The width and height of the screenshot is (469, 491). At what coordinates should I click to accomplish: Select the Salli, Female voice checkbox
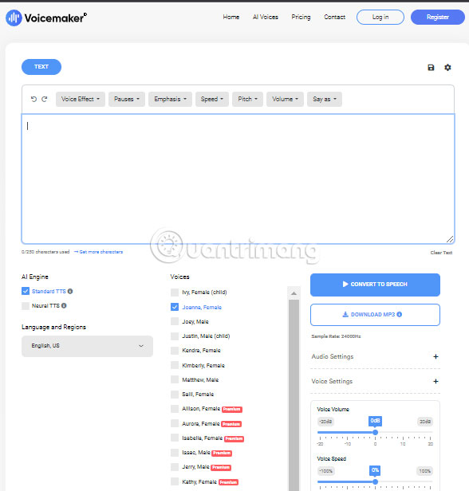[175, 395]
